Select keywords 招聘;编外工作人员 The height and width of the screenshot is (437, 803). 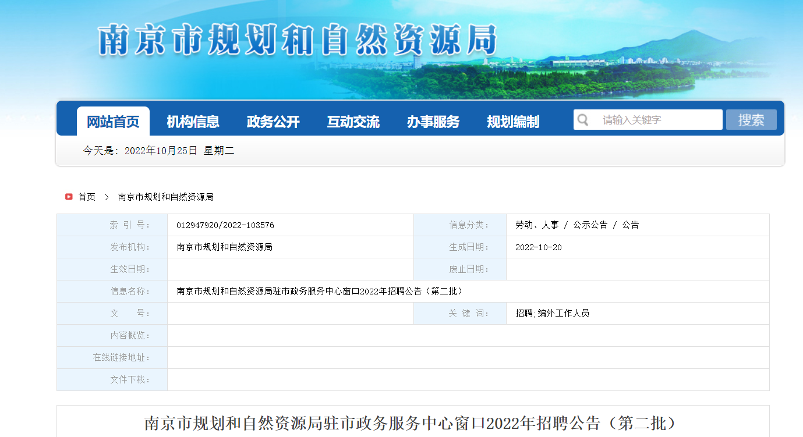552,313
